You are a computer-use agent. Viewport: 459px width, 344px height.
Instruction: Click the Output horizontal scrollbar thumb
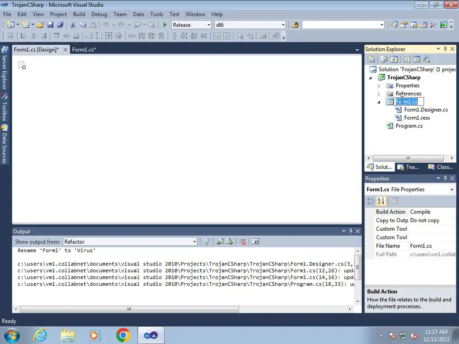click(129, 309)
